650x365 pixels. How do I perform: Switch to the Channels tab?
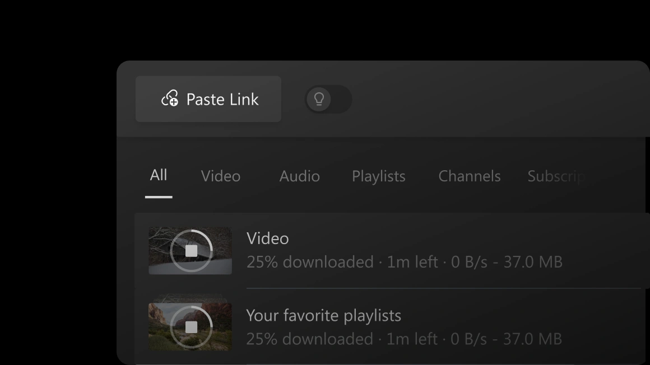469,176
